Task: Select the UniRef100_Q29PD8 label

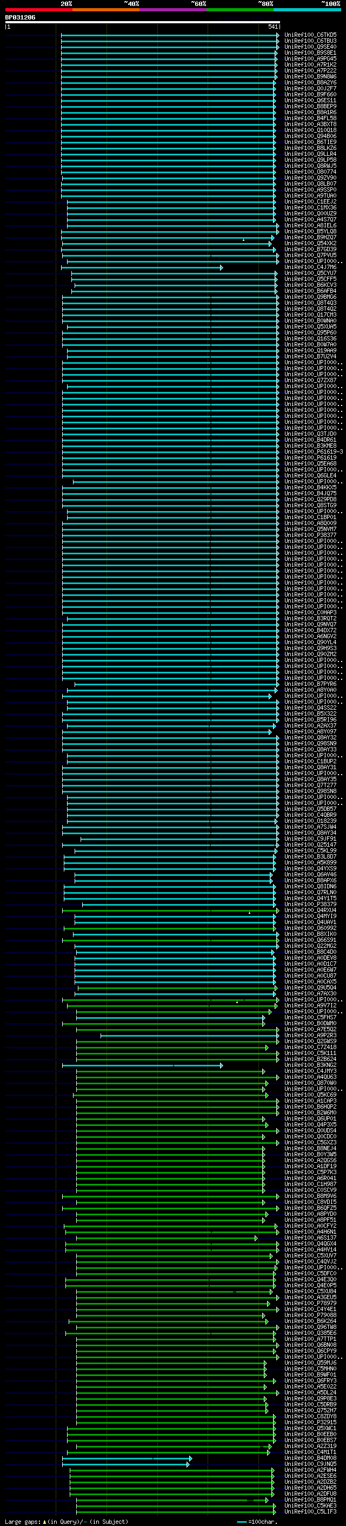Action: [x=310, y=500]
